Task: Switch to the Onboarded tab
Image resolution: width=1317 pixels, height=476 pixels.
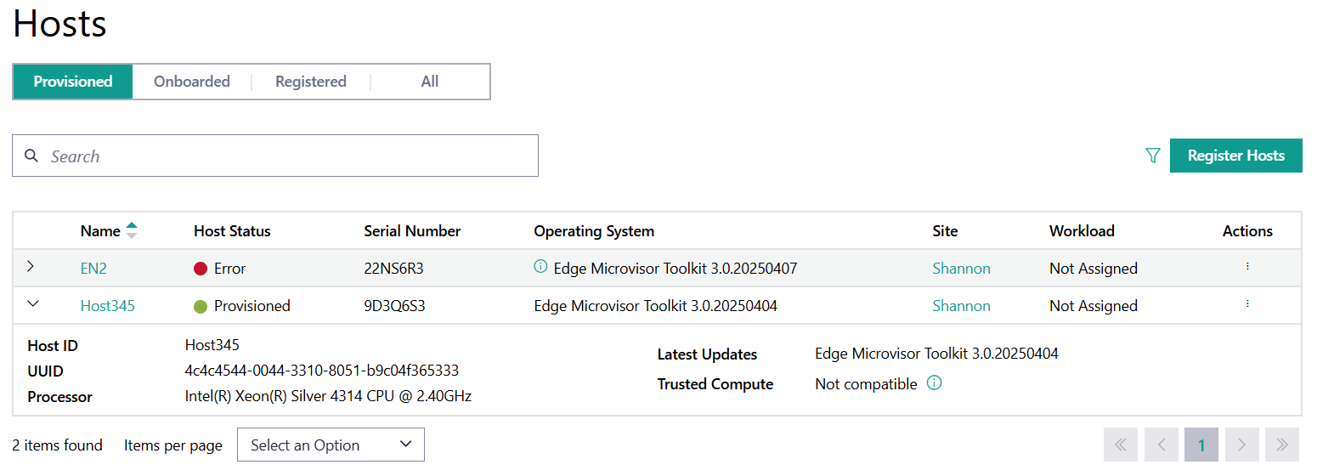Action: (x=192, y=82)
